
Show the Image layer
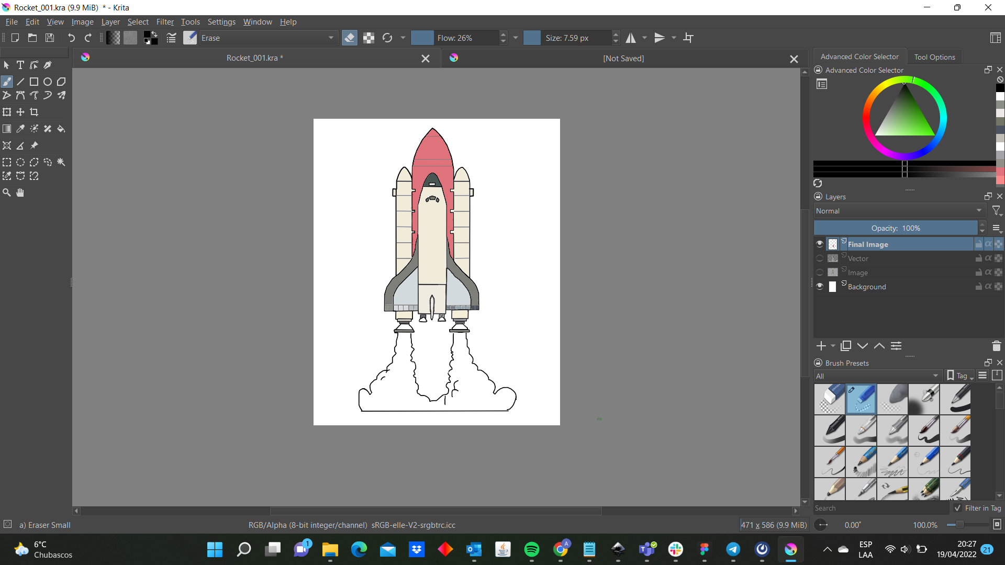[x=820, y=272]
